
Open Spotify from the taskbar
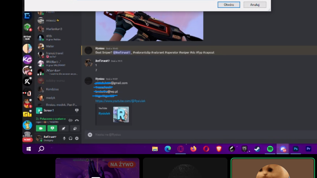coord(270,149)
